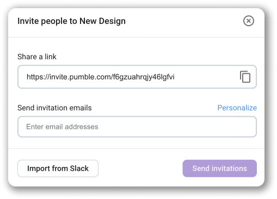Click the duplicate-pages icon in the link box

[245, 77]
